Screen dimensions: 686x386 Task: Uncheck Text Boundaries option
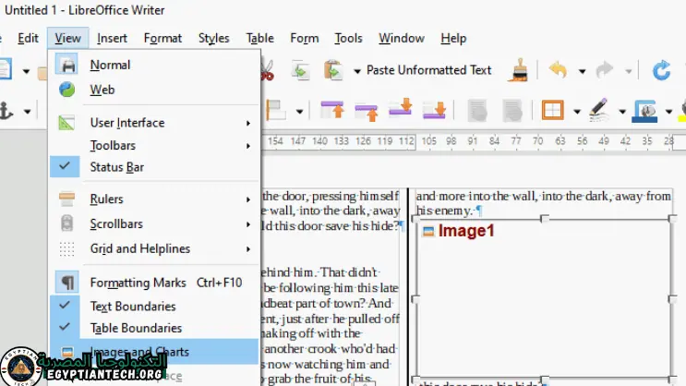pyautogui.click(x=154, y=306)
